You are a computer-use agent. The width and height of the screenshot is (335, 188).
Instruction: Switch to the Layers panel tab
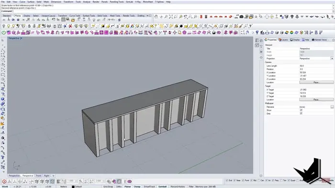(x=283, y=40)
